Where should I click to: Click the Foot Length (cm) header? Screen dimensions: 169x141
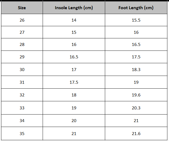pyautogui.click(x=136, y=8)
